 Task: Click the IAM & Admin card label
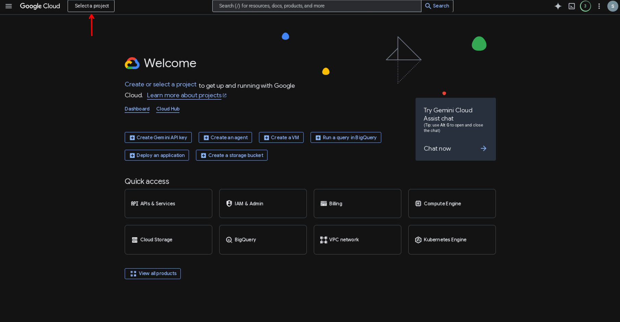pyautogui.click(x=249, y=203)
